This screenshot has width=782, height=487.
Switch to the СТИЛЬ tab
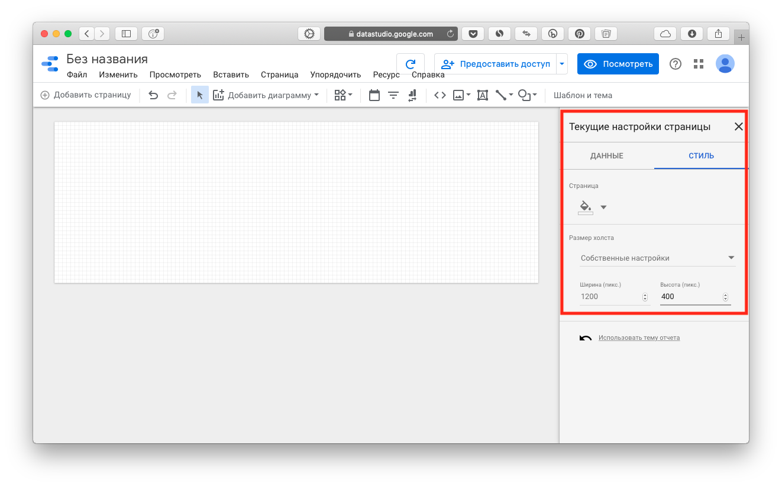point(702,156)
